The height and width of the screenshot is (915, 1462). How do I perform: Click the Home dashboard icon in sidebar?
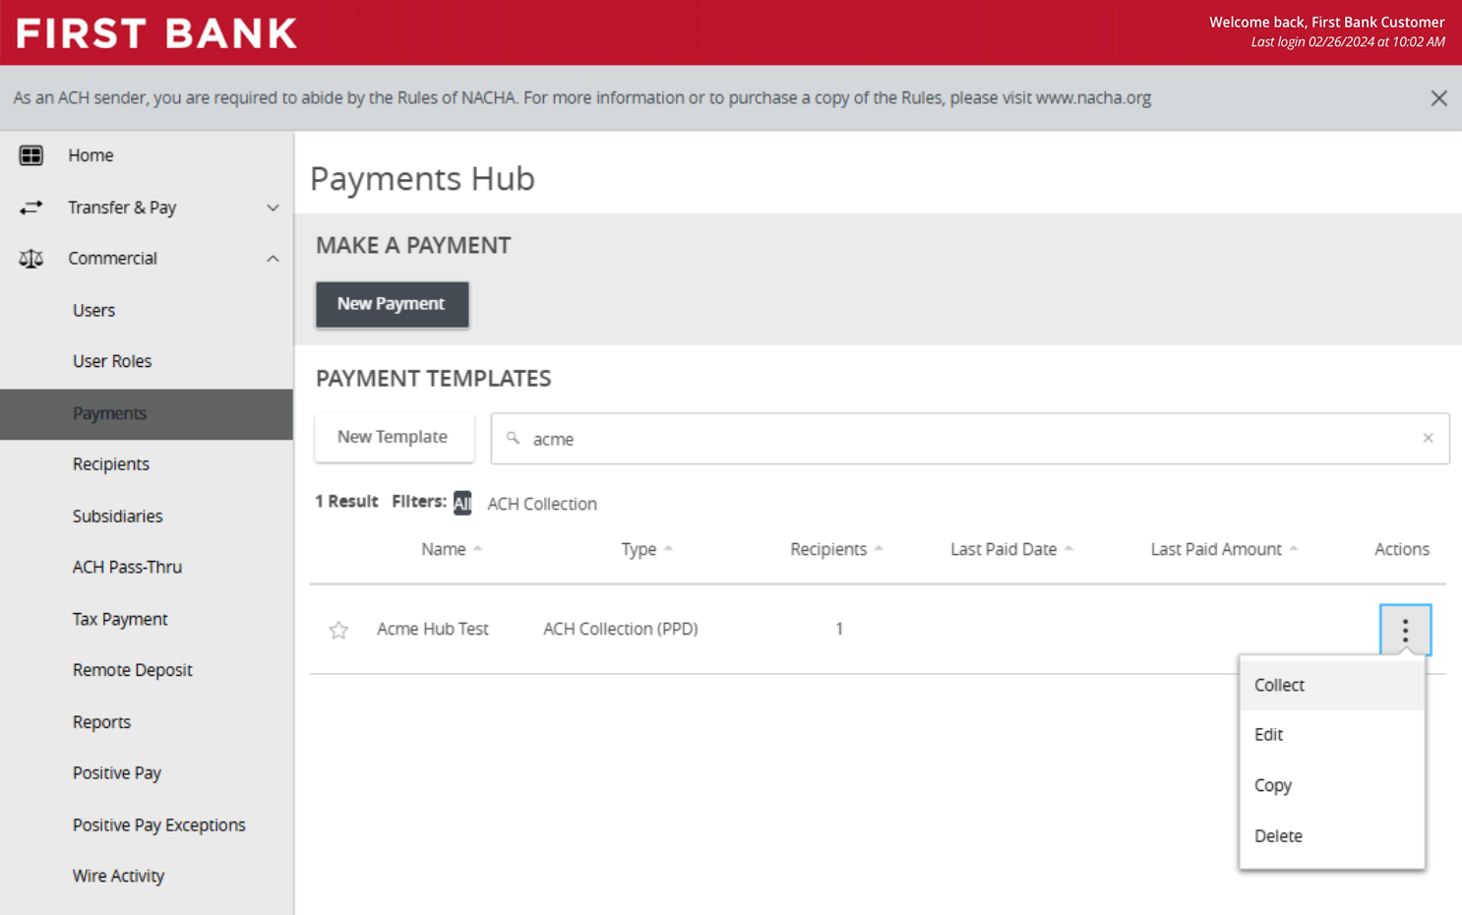click(31, 155)
